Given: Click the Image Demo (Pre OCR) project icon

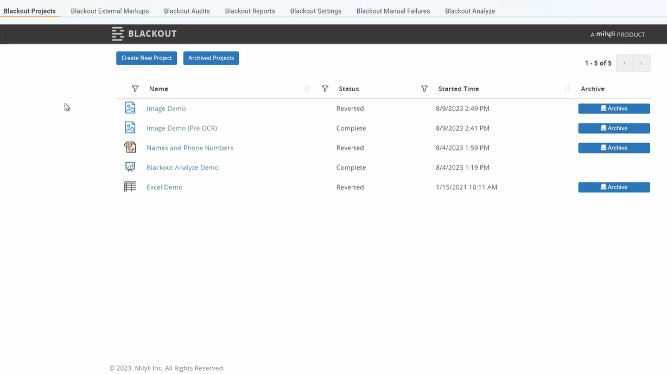Looking at the screenshot, I should coord(130,128).
